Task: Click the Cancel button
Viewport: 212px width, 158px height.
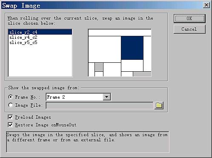Action: tap(189, 29)
